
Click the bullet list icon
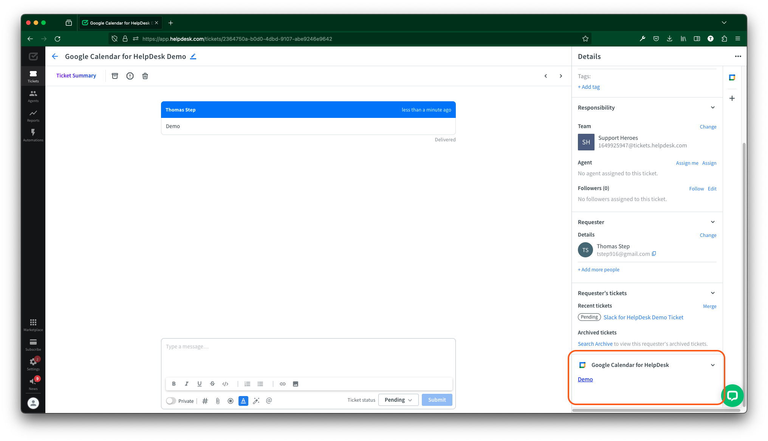click(260, 384)
